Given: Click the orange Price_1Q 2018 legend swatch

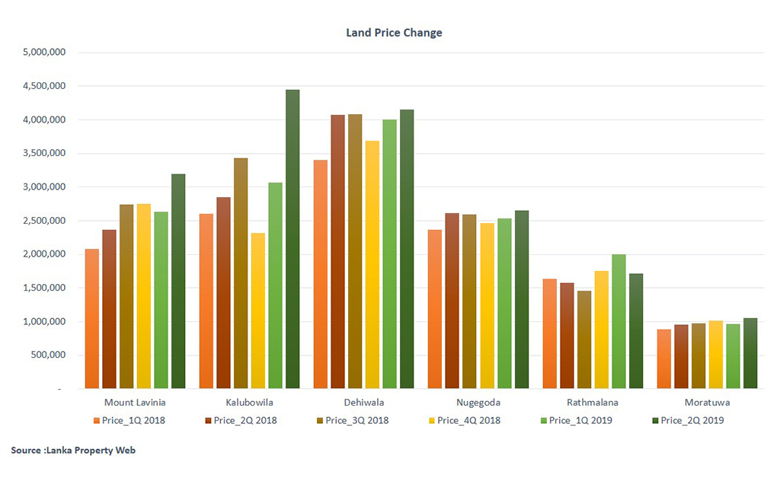Looking at the screenshot, I should click(97, 420).
